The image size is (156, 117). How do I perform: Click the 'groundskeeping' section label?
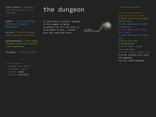pos(13,41)
